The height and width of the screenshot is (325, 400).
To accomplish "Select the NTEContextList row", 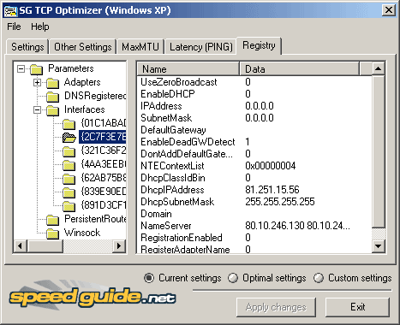I will coord(254,166).
